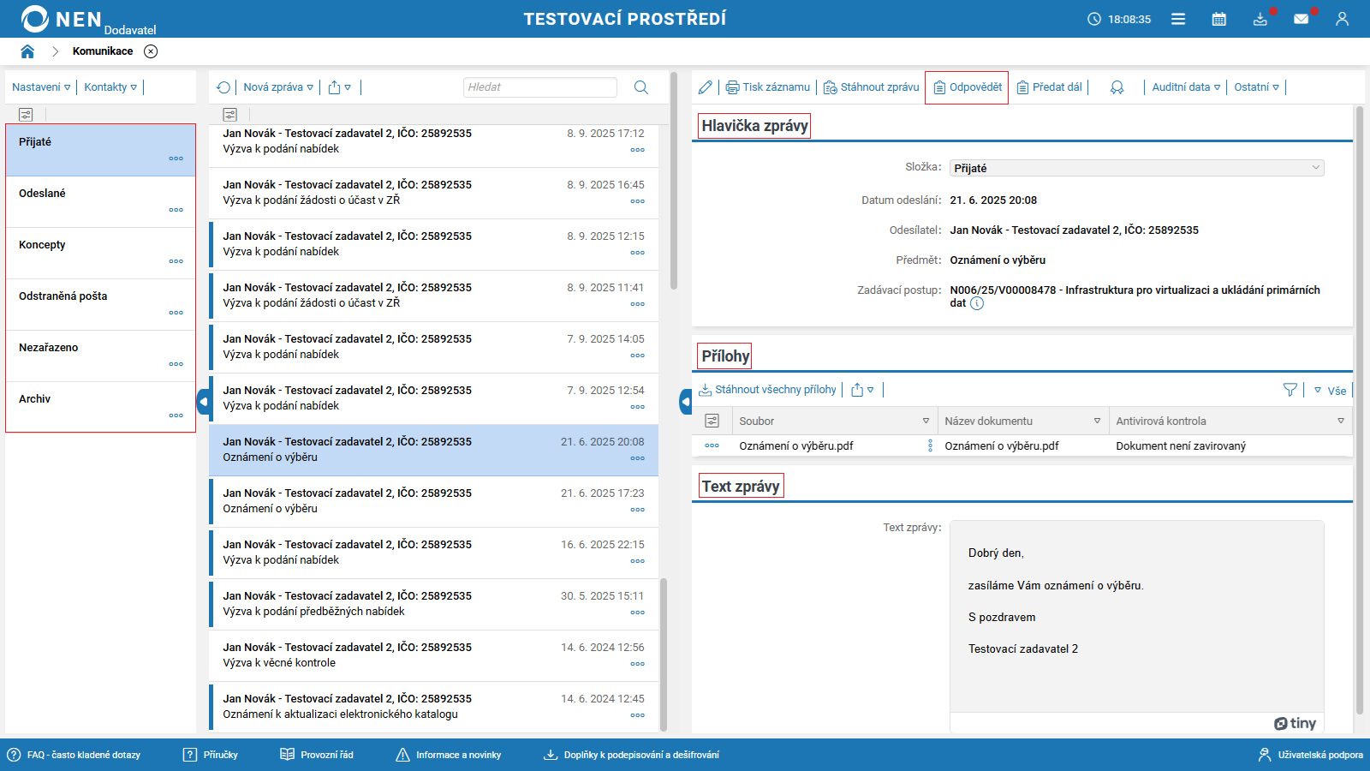Click Stáhnout všechny přílohy

767,390
